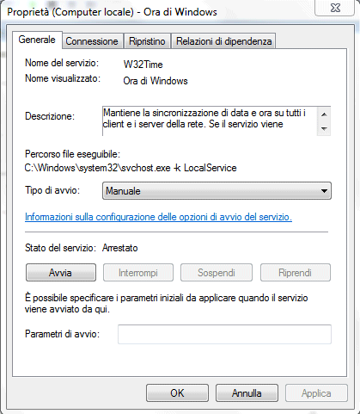Screen dimensions: 360x414
Task: Expand the Tipo di avvio dropdown
Action: pos(217,191)
